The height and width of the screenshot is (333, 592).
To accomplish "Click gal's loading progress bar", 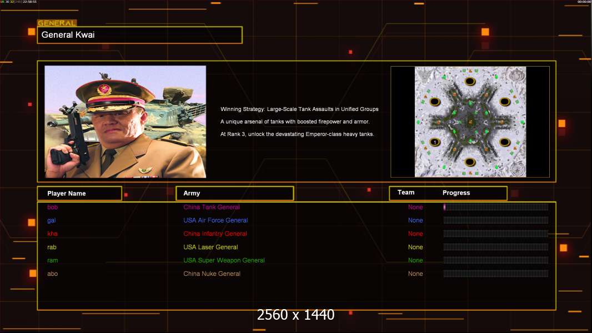I will point(496,220).
